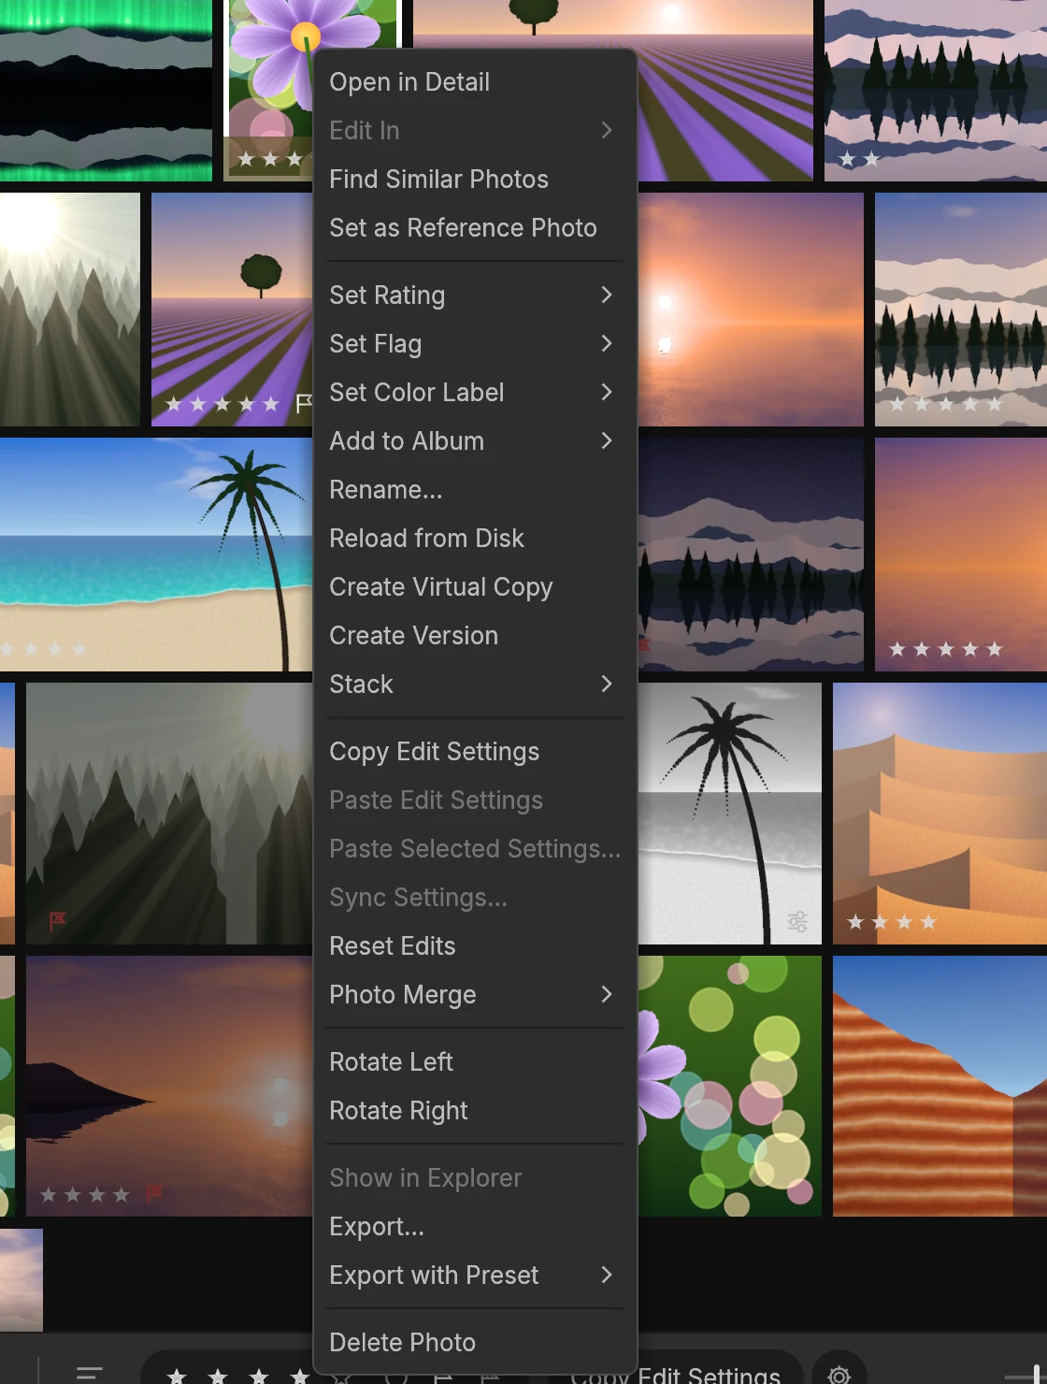Select the beach with palm tree thumbnail
Image resolution: width=1047 pixels, height=1384 pixels.
coord(156,555)
